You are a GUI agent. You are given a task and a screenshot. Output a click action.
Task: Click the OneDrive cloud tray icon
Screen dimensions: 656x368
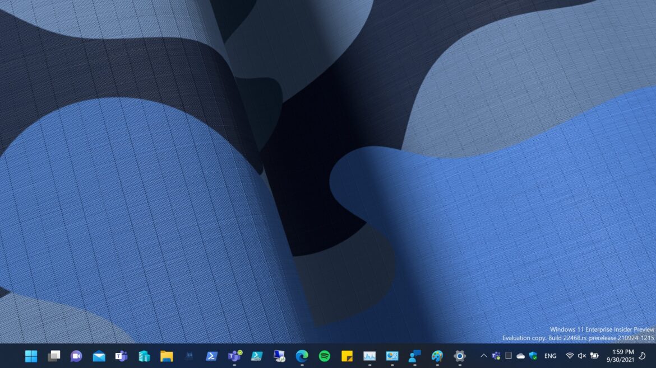tap(520, 356)
